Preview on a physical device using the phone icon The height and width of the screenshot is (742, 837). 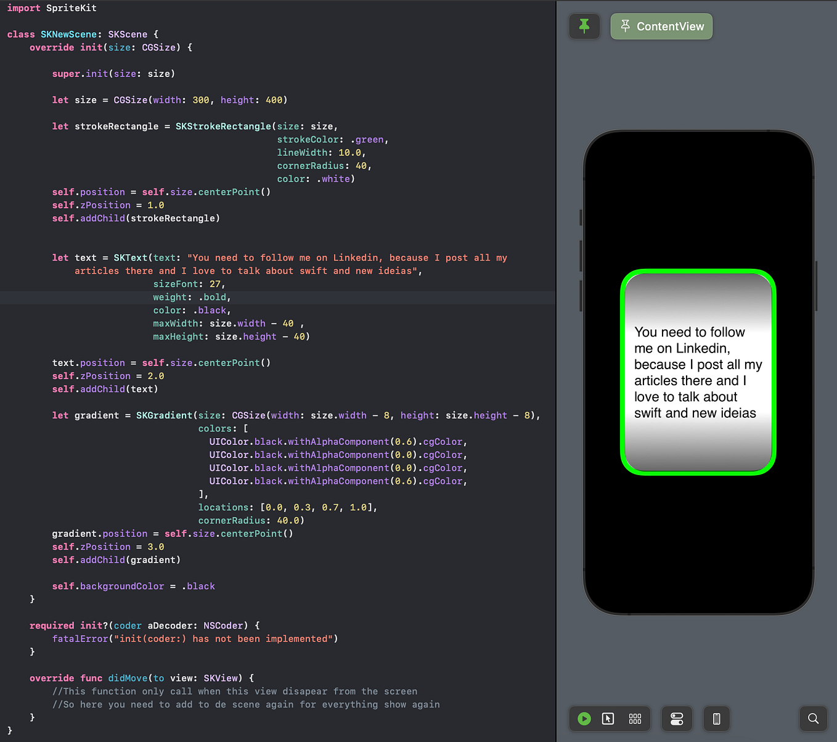[x=716, y=718]
